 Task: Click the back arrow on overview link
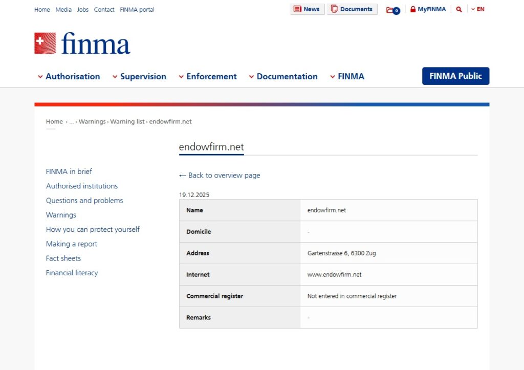[x=183, y=175]
